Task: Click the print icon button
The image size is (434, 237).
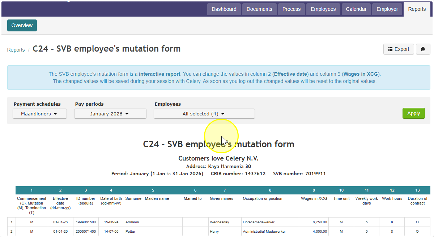Action: [423, 49]
